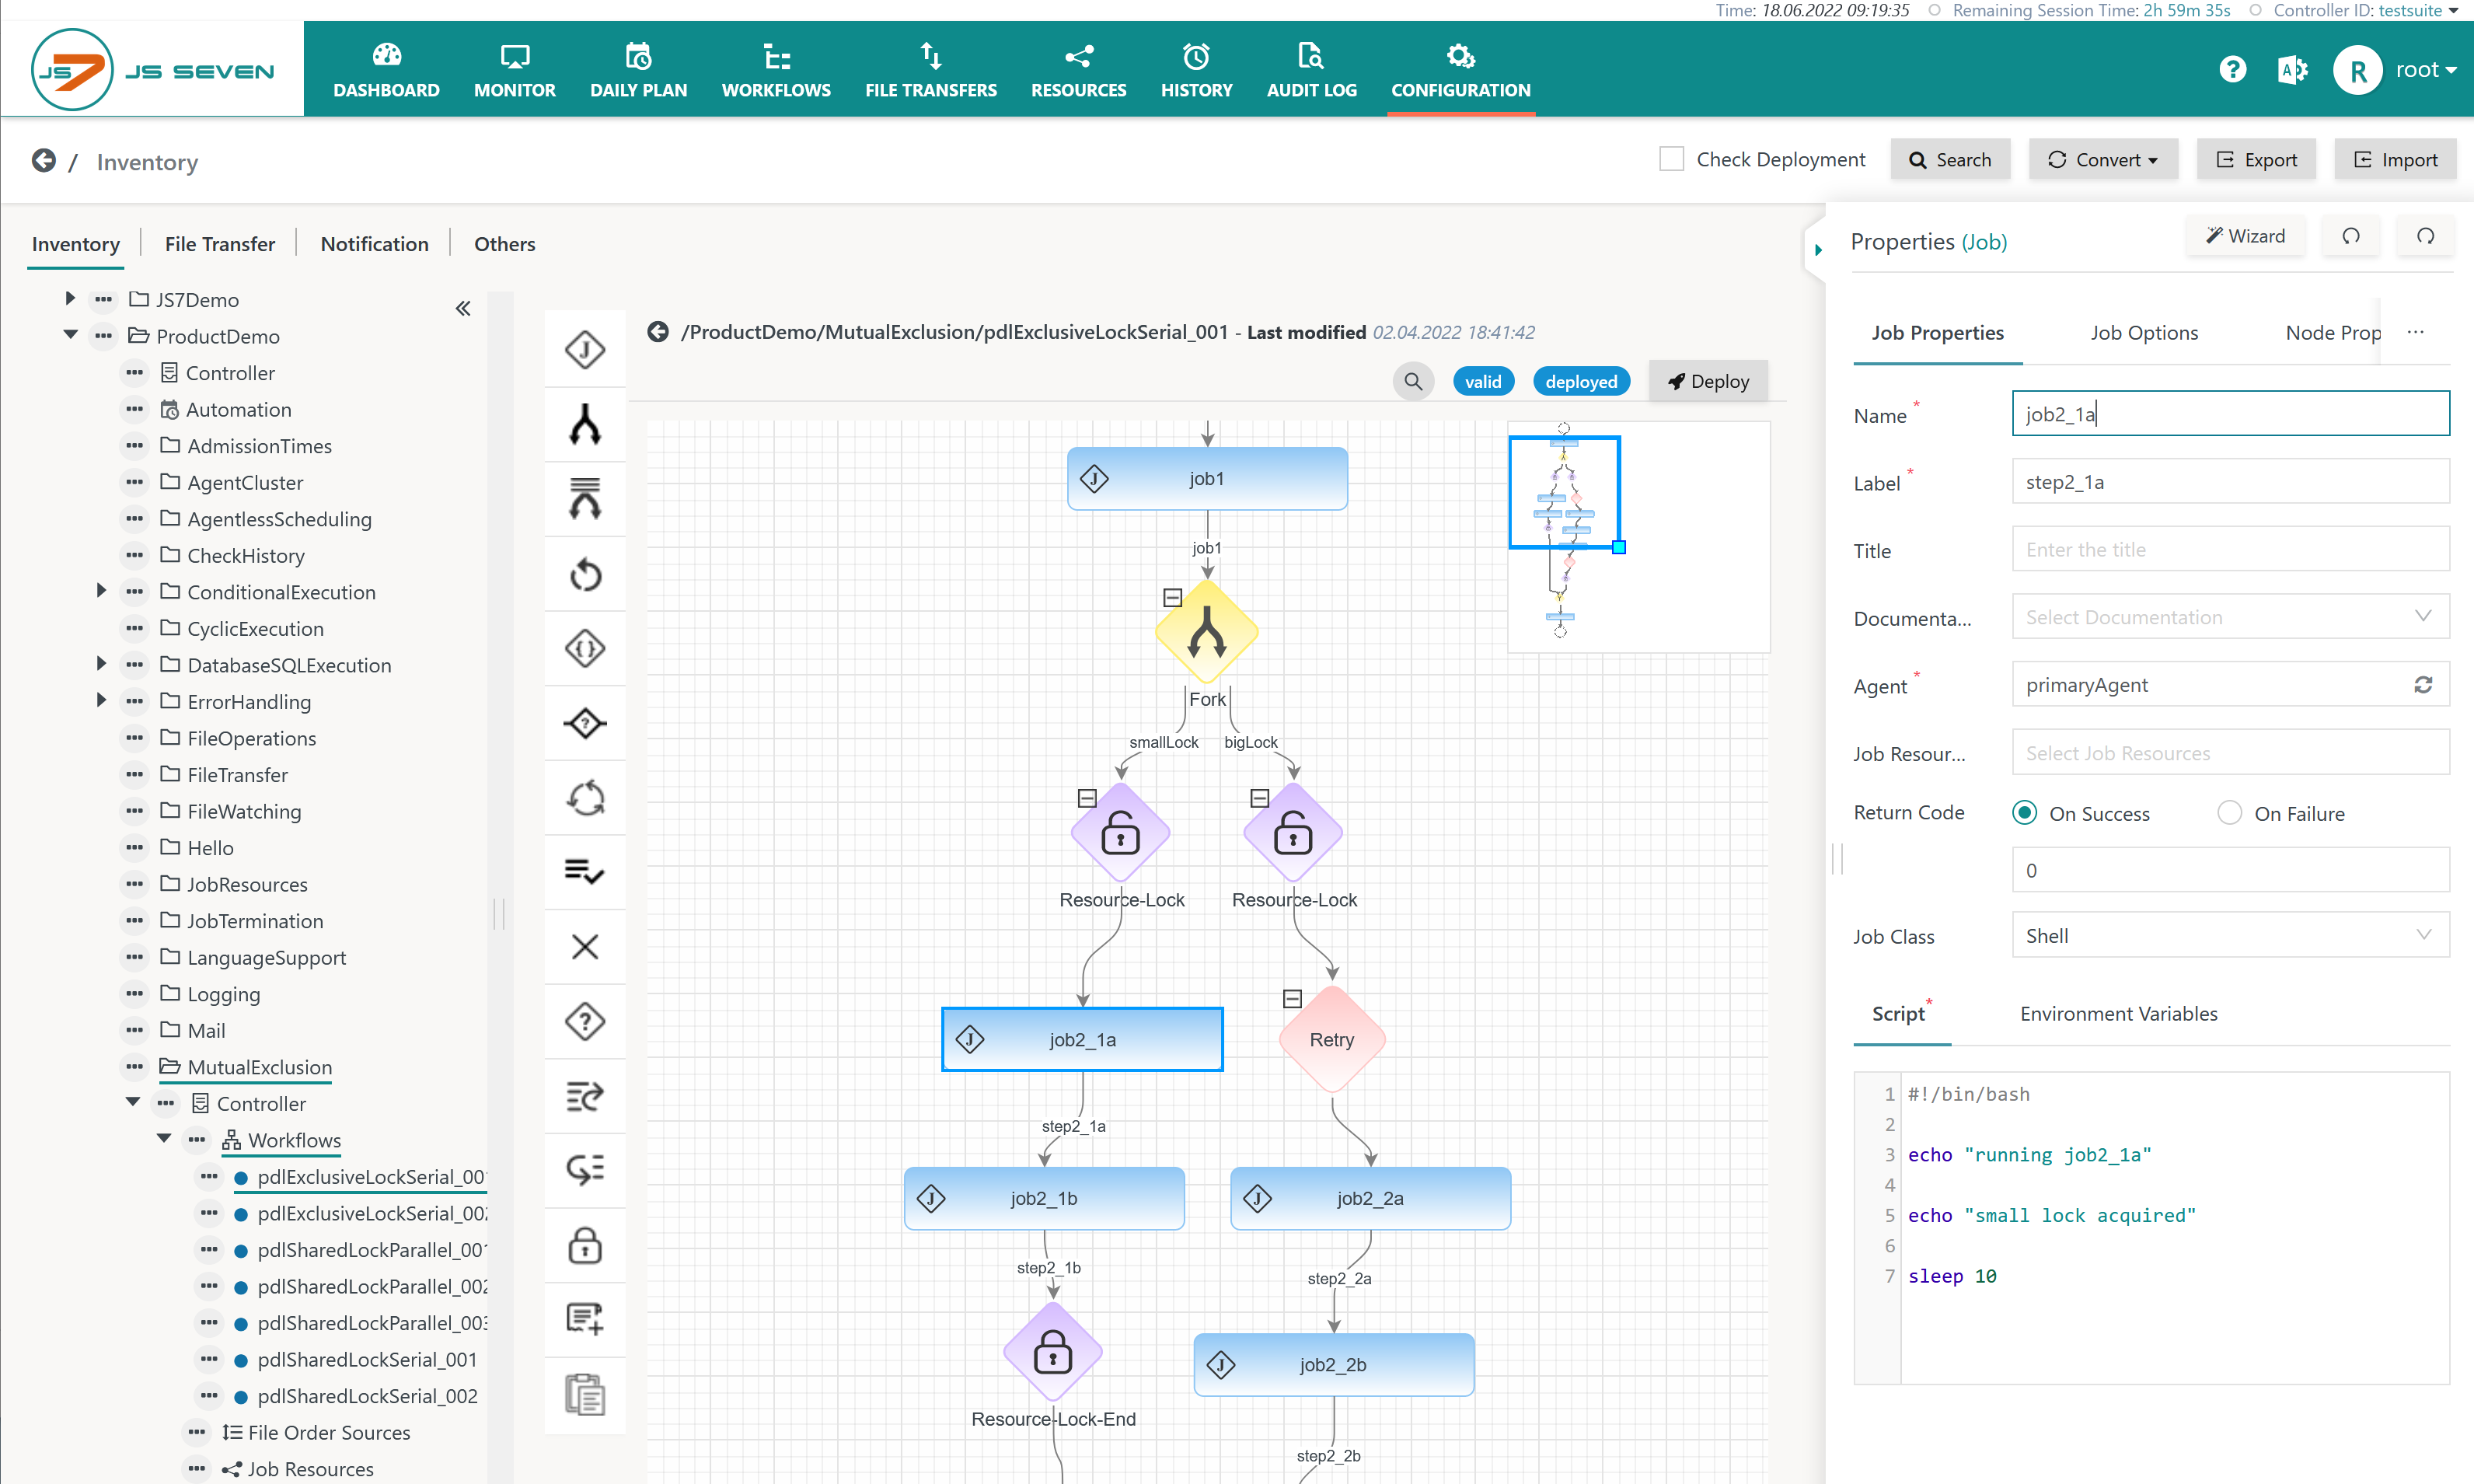Viewport: 2474px width, 1484px height.
Task: Expand the ErrorHandling folder
Action: click(x=101, y=701)
